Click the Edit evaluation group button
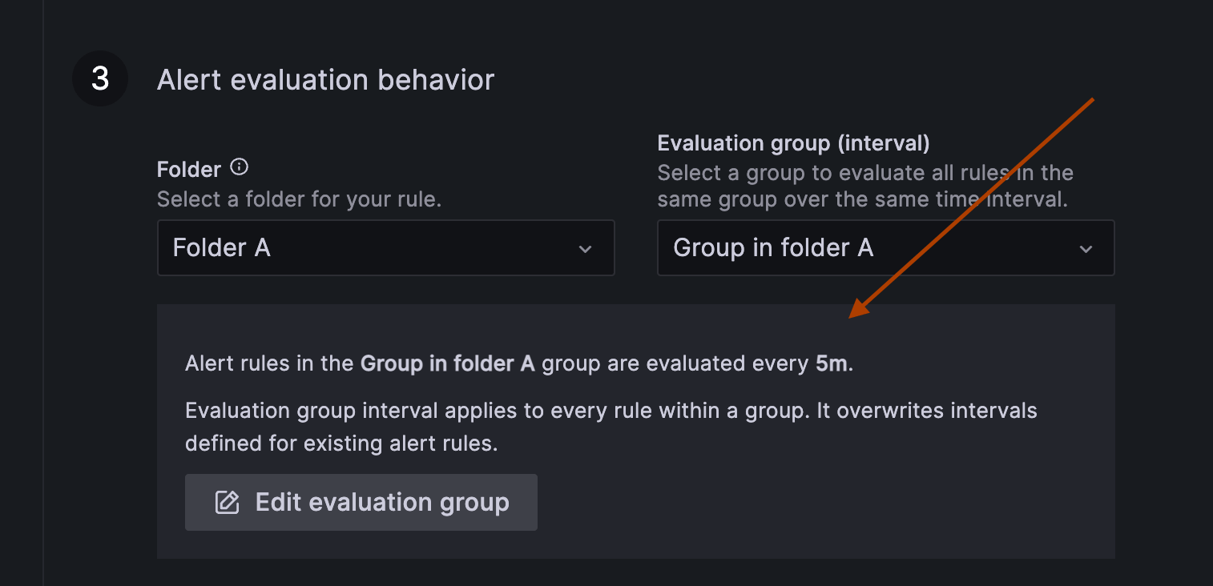 pyautogui.click(x=361, y=503)
